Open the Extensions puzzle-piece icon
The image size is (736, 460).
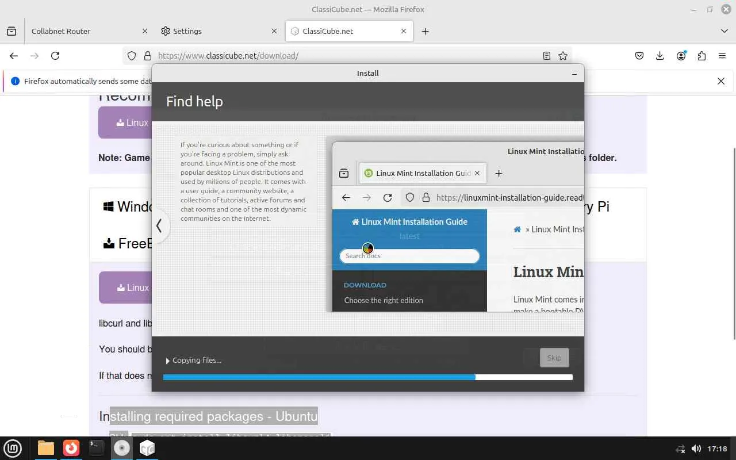(x=701, y=56)
